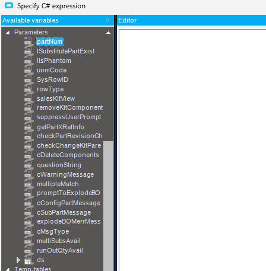Select the runOutQtyAvail parameter
The width and height of the screenshot is (266, 271).
(x=60, y=250)
